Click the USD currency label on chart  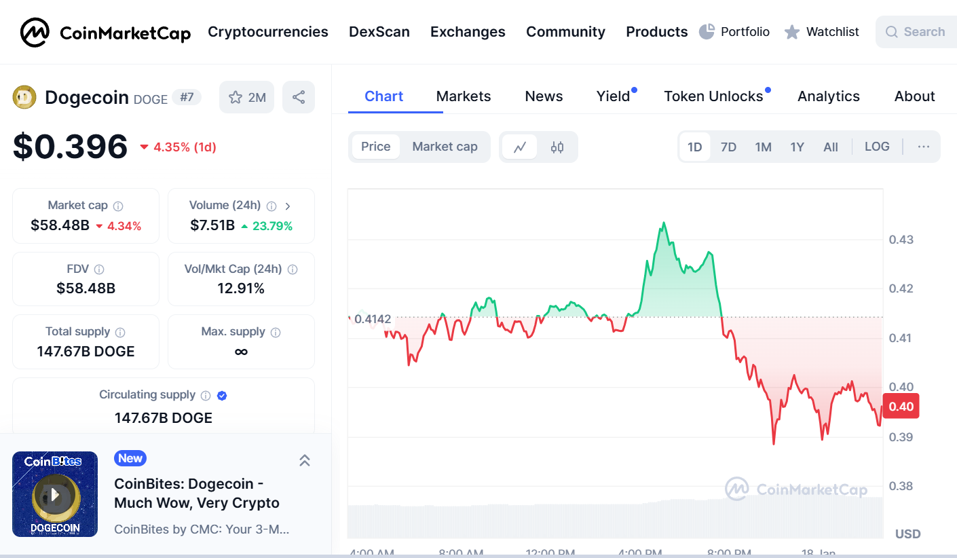908,534
